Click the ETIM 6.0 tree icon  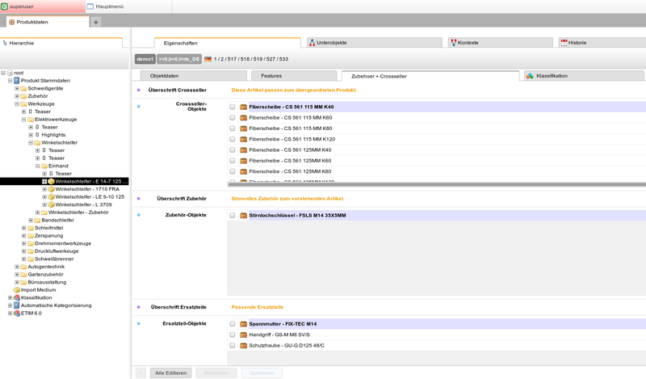pos(17,313)
